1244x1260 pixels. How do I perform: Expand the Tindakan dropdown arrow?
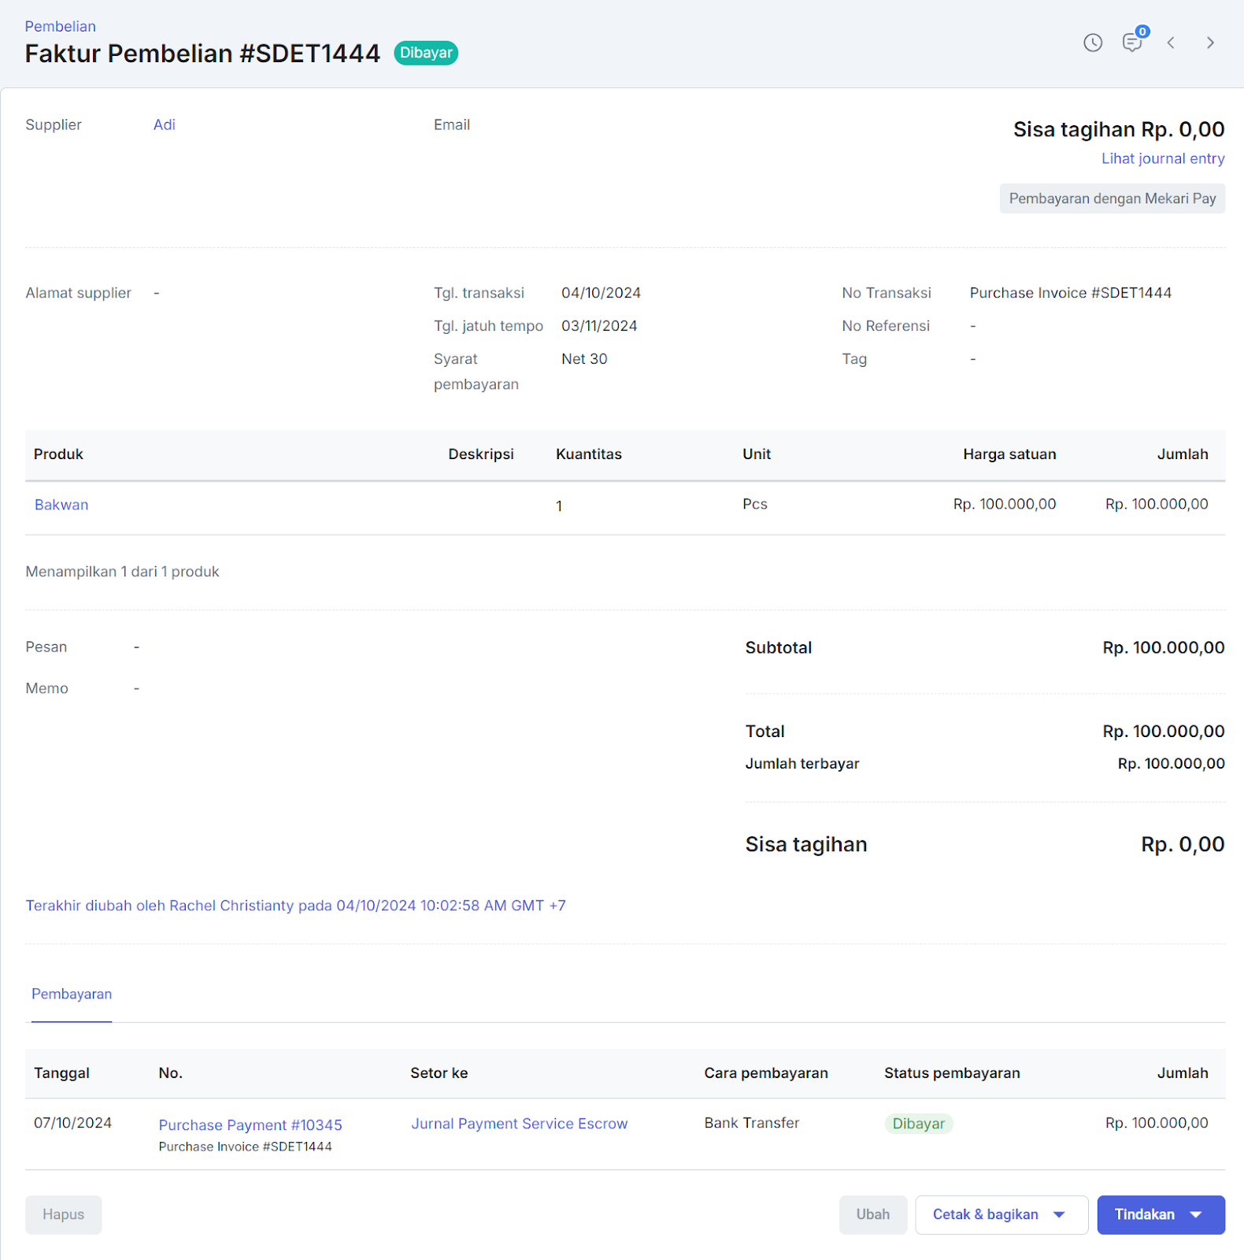tap(1196, 1214)
